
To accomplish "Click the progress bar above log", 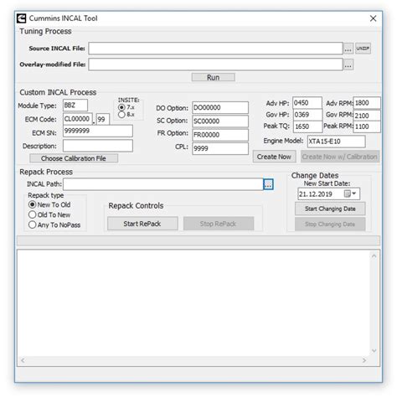I will 198,240.
